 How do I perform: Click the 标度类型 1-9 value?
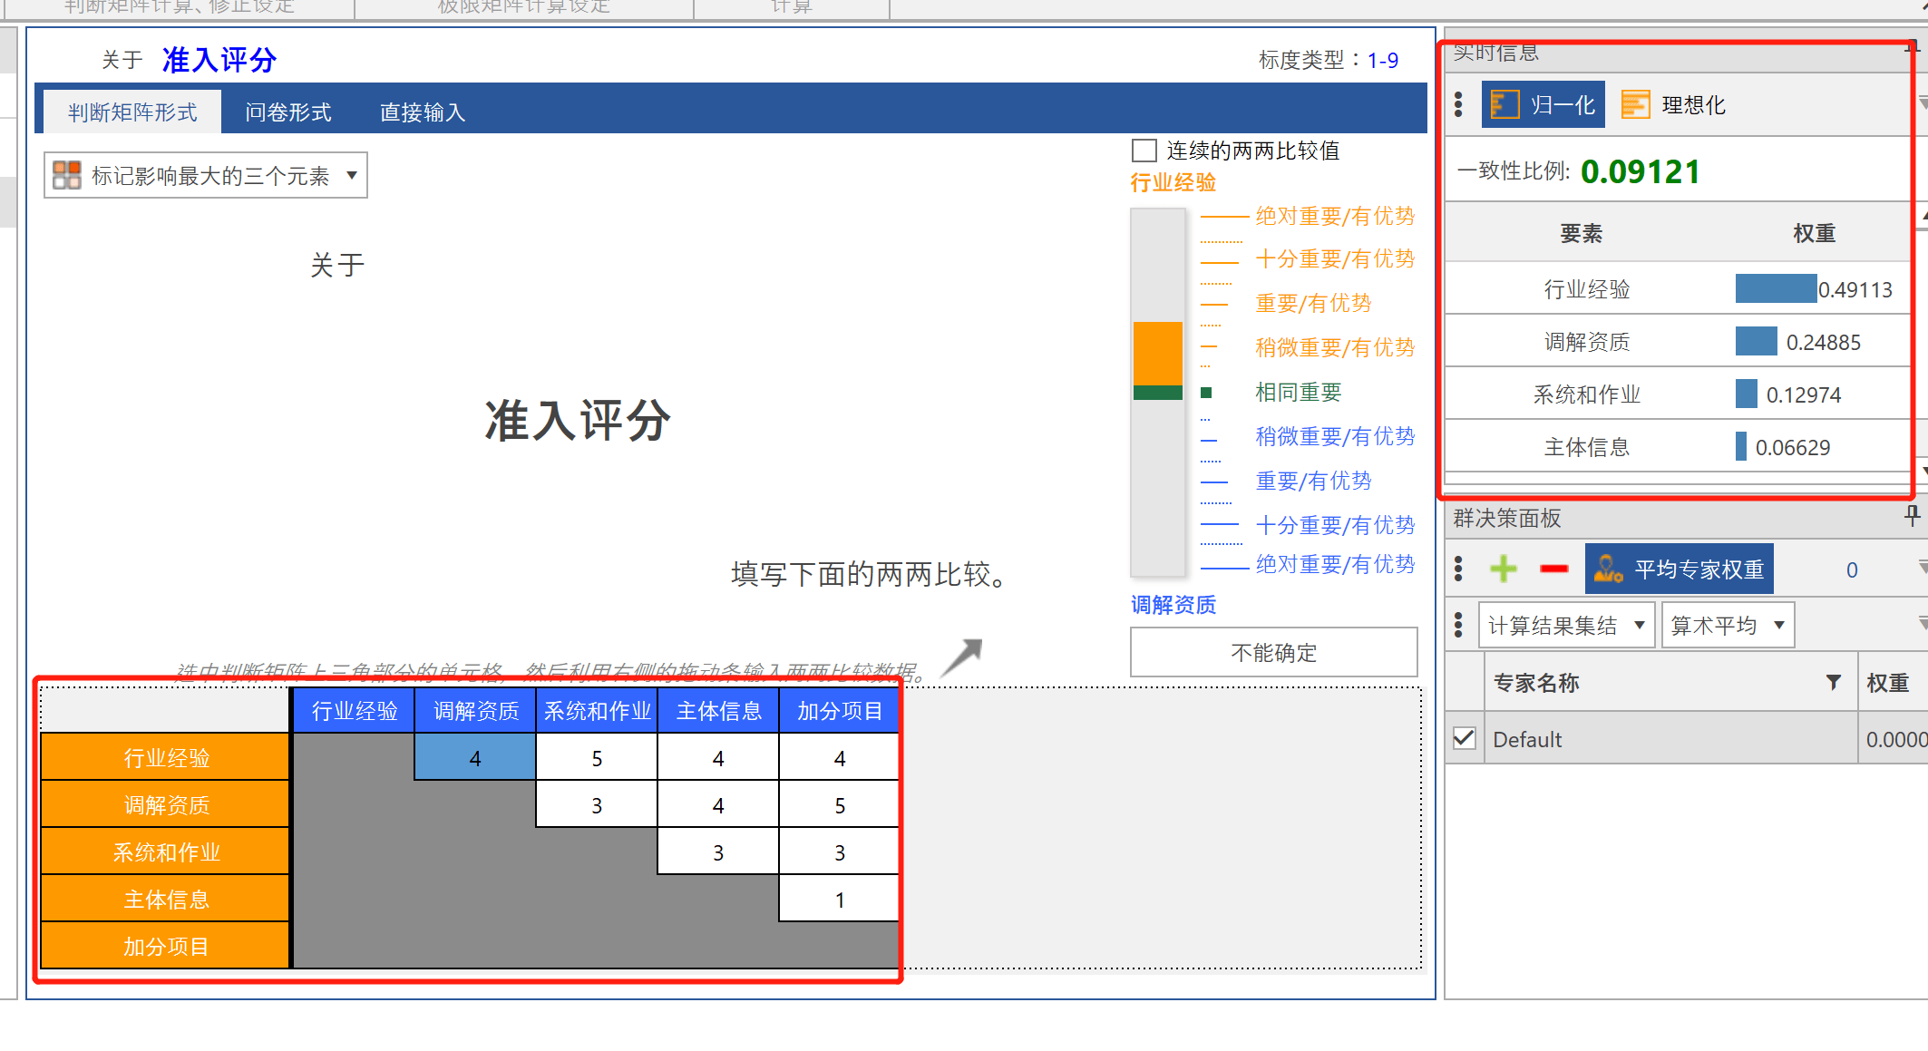pyautogui.click(x=1383, y=60)
